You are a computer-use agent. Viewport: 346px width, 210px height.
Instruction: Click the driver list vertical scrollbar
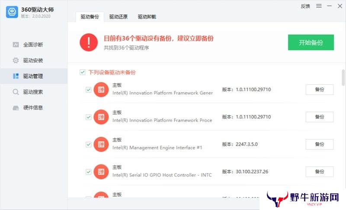[343, 78]
